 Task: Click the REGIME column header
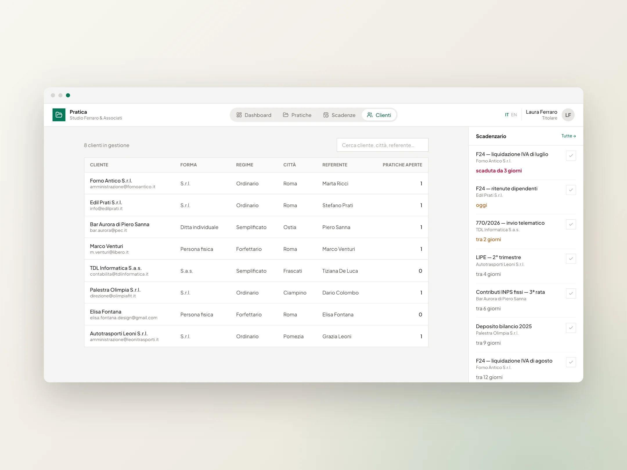coord(245,165)
